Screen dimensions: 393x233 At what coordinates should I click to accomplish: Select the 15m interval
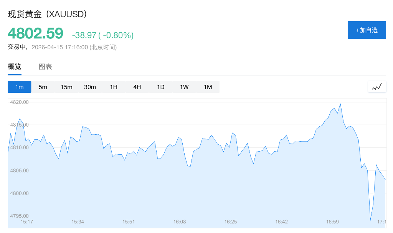(x=66, y=87)
